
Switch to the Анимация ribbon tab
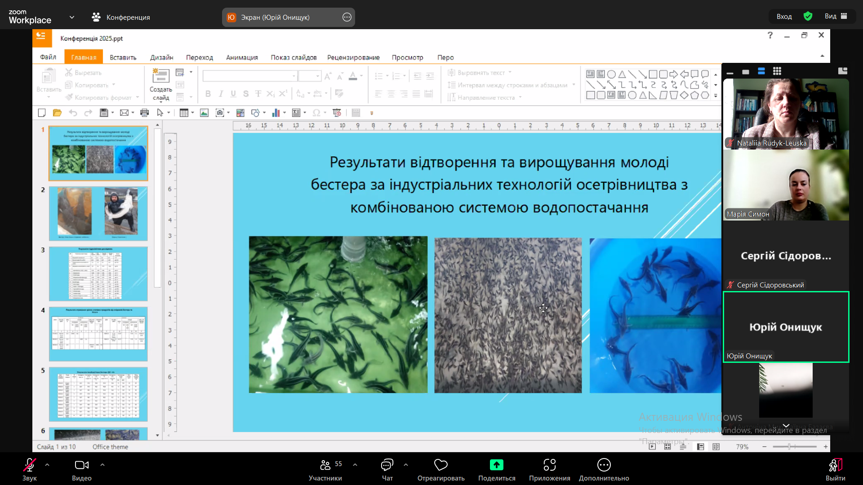pyautogui.click(x=242, y=57)
